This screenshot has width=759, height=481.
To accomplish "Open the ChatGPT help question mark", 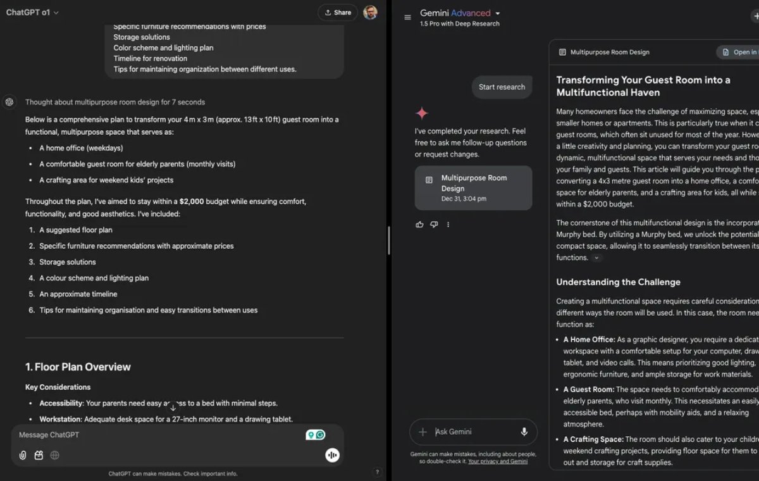I will 378,472.
